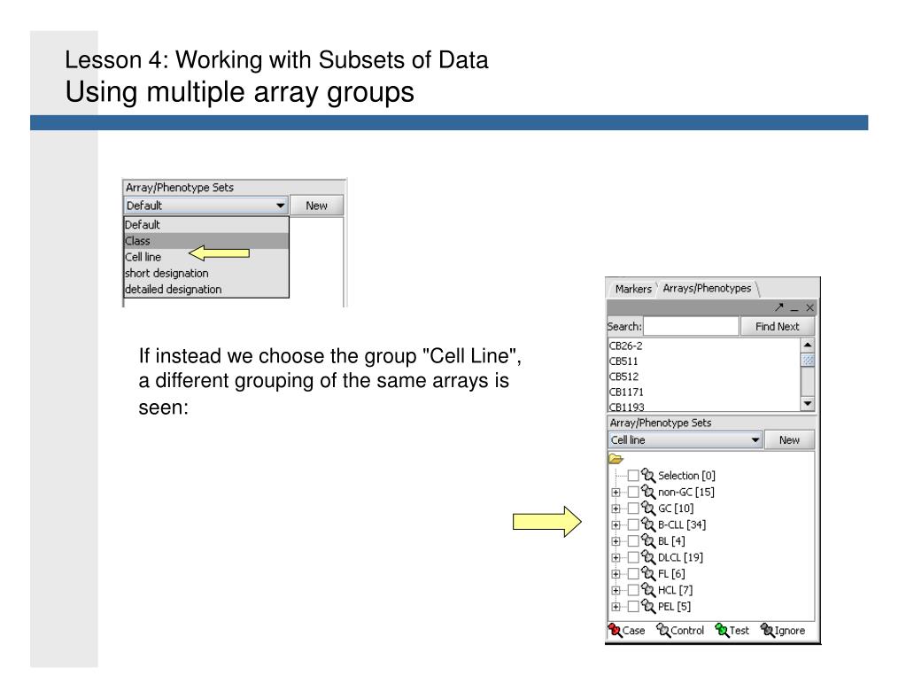Open the Default sets dropdown
906x691 pixels.
(x=205, y=206)
